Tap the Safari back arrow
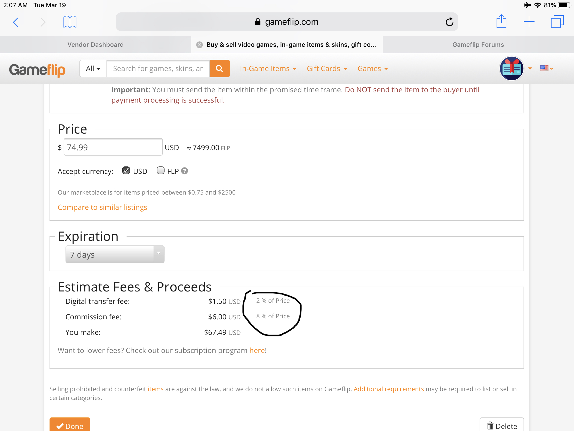Viewport: 574px width, 431px height. point(15,22)
